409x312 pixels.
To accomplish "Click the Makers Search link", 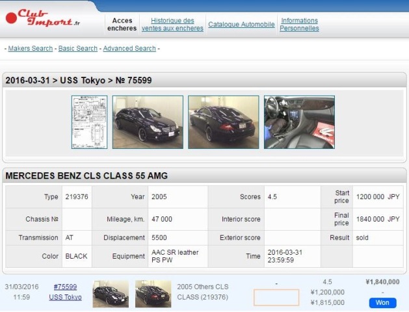I will tap(30, 49).
